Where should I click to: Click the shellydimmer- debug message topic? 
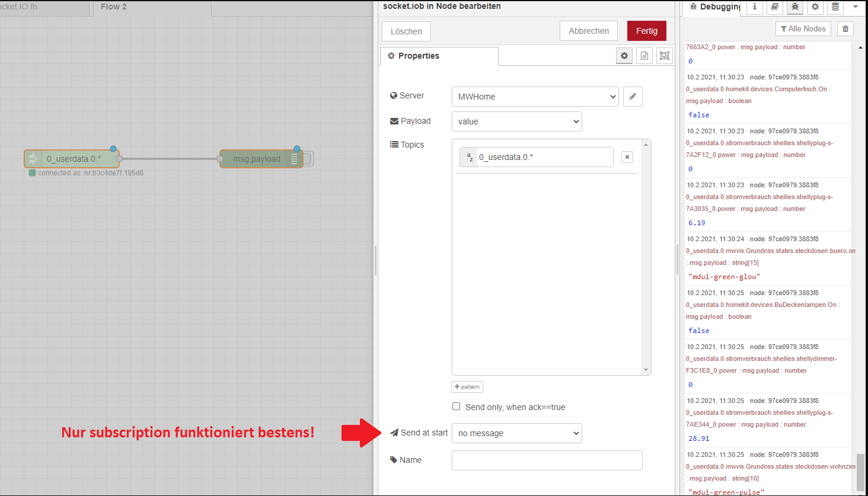click(762, 359)
